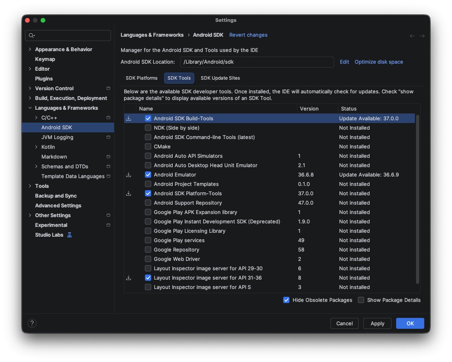Check Google Web Driver checkbox

(148, 259)
